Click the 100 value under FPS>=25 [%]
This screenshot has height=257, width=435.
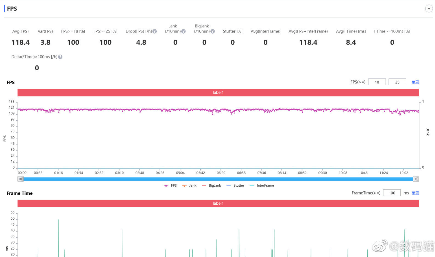(105, 42)
